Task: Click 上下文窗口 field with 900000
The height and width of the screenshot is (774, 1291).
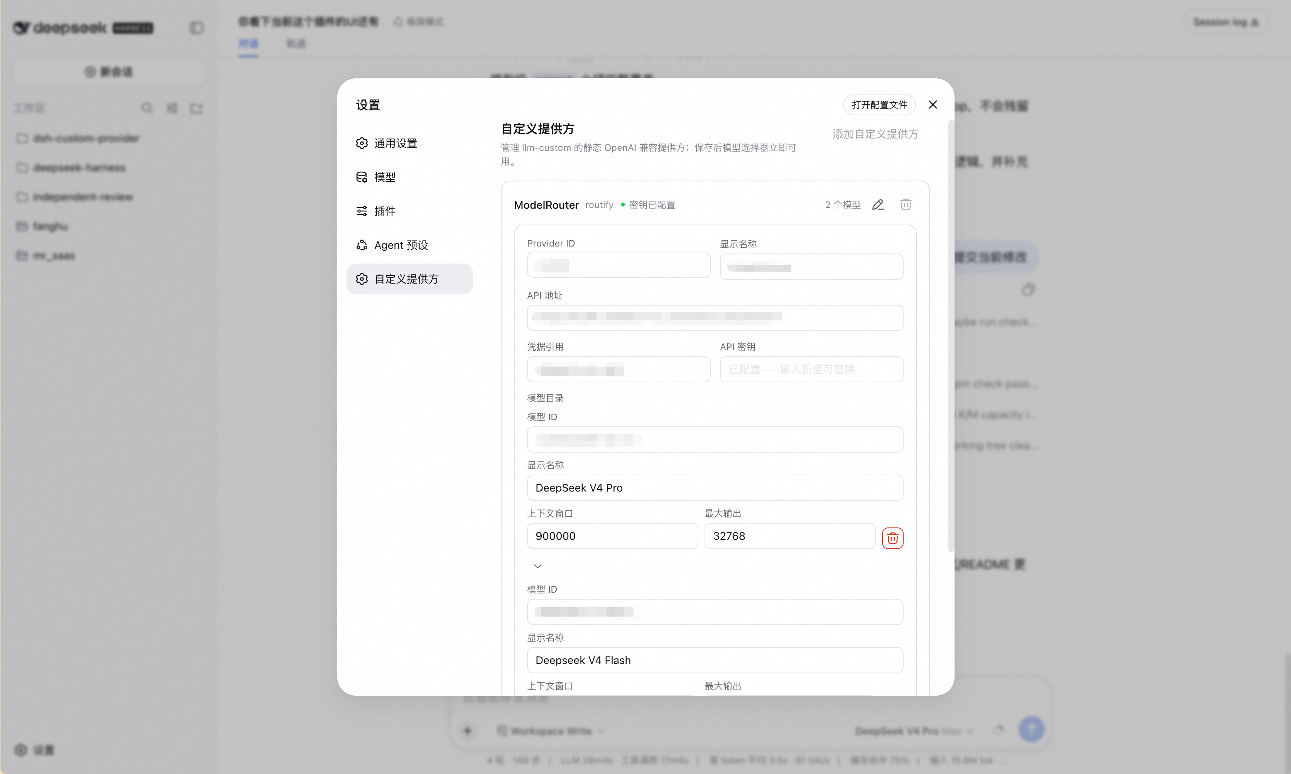Action: [612, 536]
